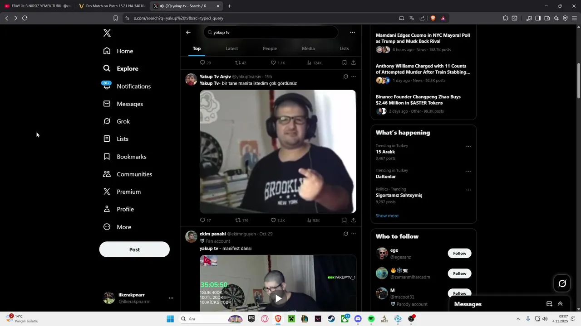Screen dimensions: 581x326
Task: Open Communities in the sidebar
Action: [x=128, y=174]
